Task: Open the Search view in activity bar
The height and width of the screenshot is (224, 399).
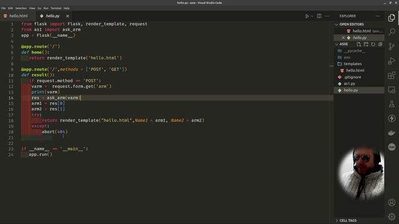Action: [392, 32]
